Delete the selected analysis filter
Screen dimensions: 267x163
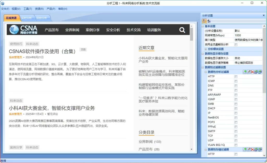click(252, 72)
